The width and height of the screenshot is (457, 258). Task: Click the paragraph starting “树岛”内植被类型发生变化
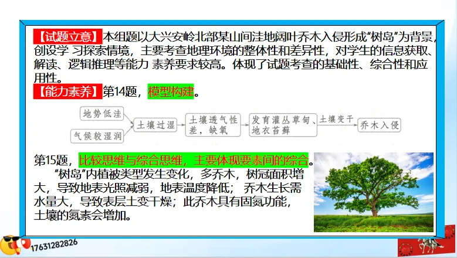click(x=169, y=195)
